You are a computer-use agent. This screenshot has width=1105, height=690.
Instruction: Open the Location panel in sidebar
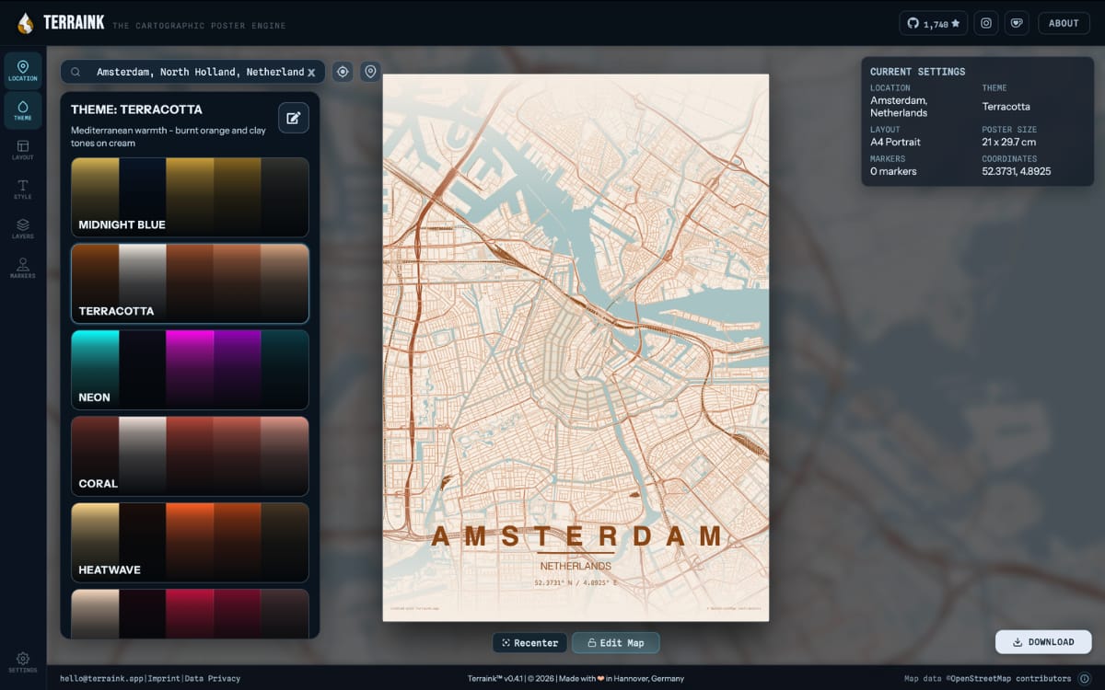pos(23,71)
